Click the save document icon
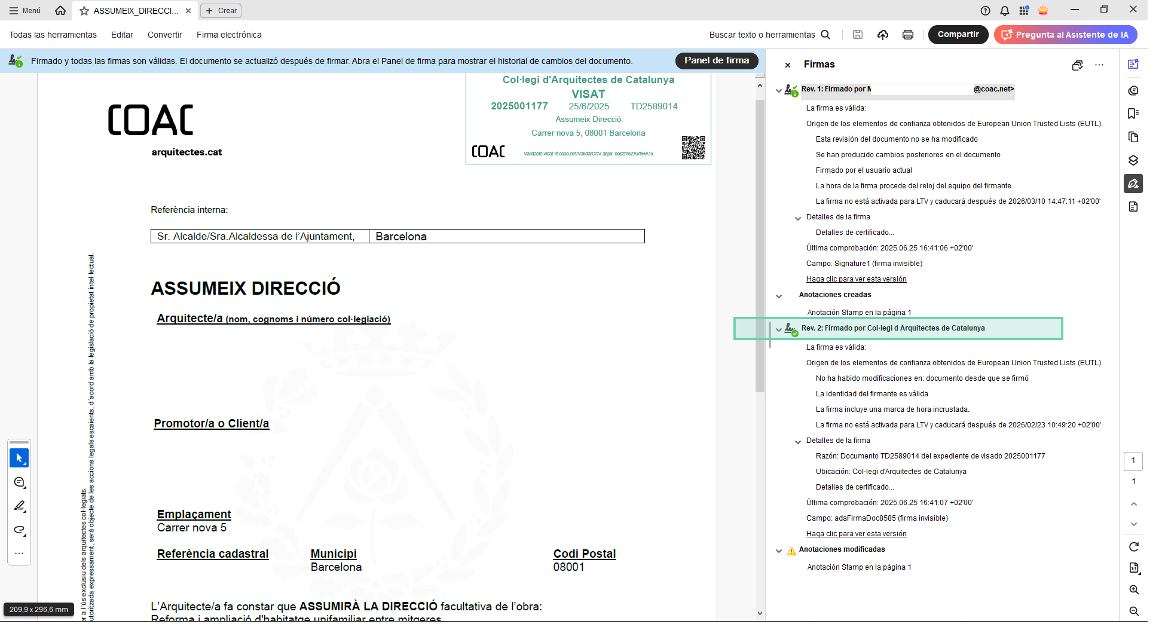This screenshot has width=1162, height=639. [857, 35]
